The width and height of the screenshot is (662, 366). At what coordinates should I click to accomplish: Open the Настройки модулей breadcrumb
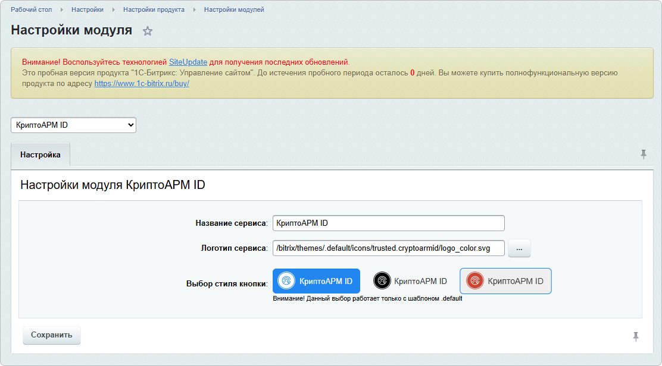point(234,10)
